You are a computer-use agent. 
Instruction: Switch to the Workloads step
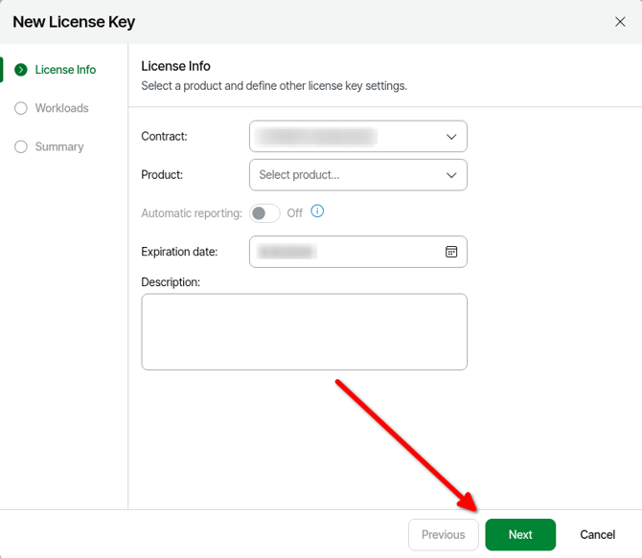pos(61,108)
